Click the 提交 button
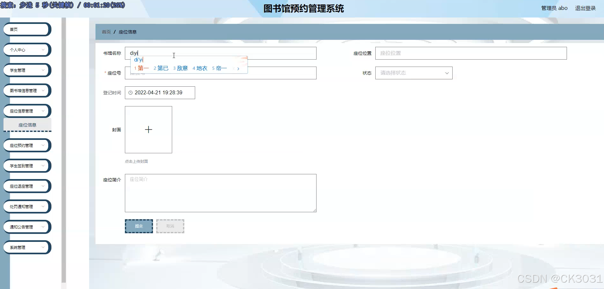The height and width of the screenshot is (289, 604). [x=139, y=226]
